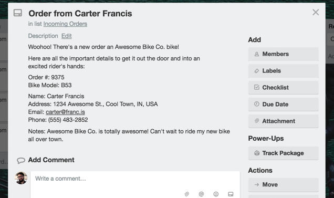Image resolution: width=334 pixels, height=198 pixels.
Task: Click the Move action button
Action: (x=283, y=184)
